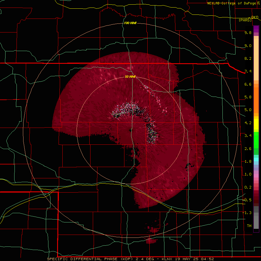261x261 pixels.
Task: Click the 6.6 scale value
Action: [248, 84]
